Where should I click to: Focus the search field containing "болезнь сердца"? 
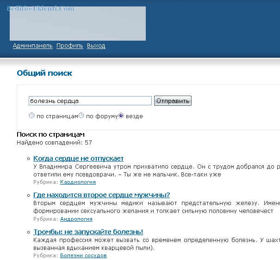tap(90, 101)
